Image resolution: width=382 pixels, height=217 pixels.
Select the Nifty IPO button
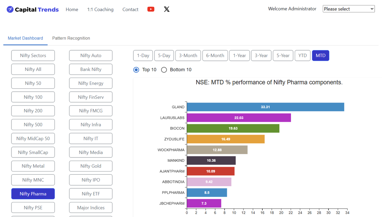[x=91, y=180]
